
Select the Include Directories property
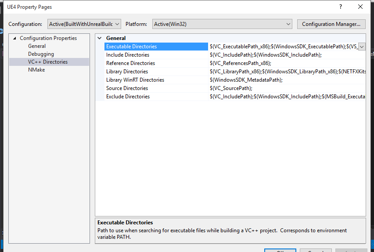coord(156,55)
